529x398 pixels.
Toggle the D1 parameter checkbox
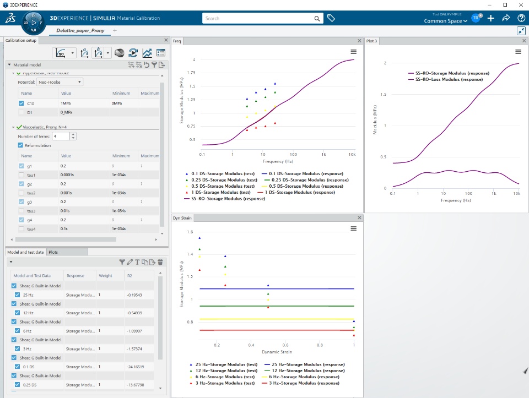pyautogui.click(x=21, y=112)
